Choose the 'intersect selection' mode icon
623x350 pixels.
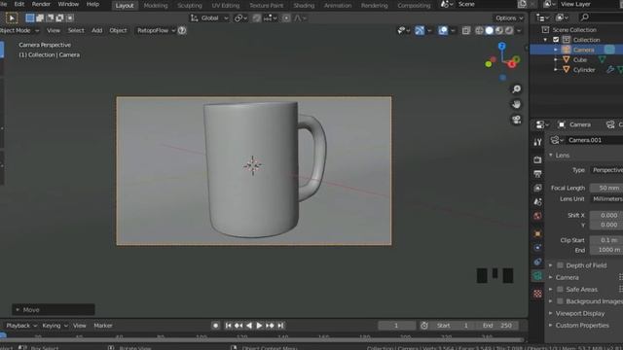(x=70, y=17)
